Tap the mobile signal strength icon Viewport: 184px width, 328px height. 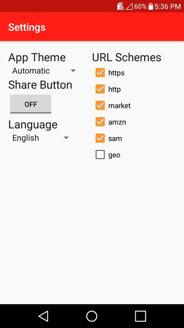pos(129,6)
